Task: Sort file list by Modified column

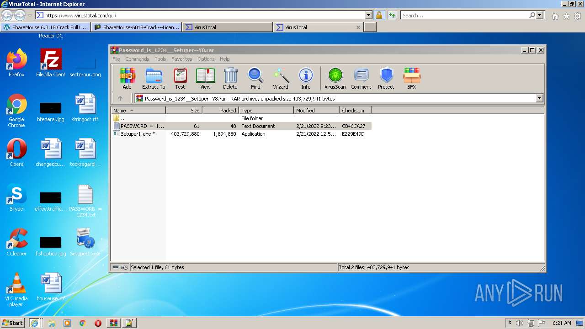Action: point(317,111)
